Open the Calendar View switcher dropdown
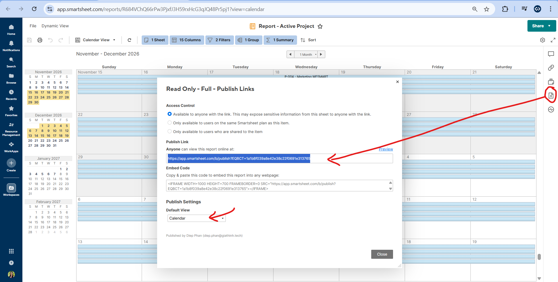 pyautogui.click(x=95, y=40)
